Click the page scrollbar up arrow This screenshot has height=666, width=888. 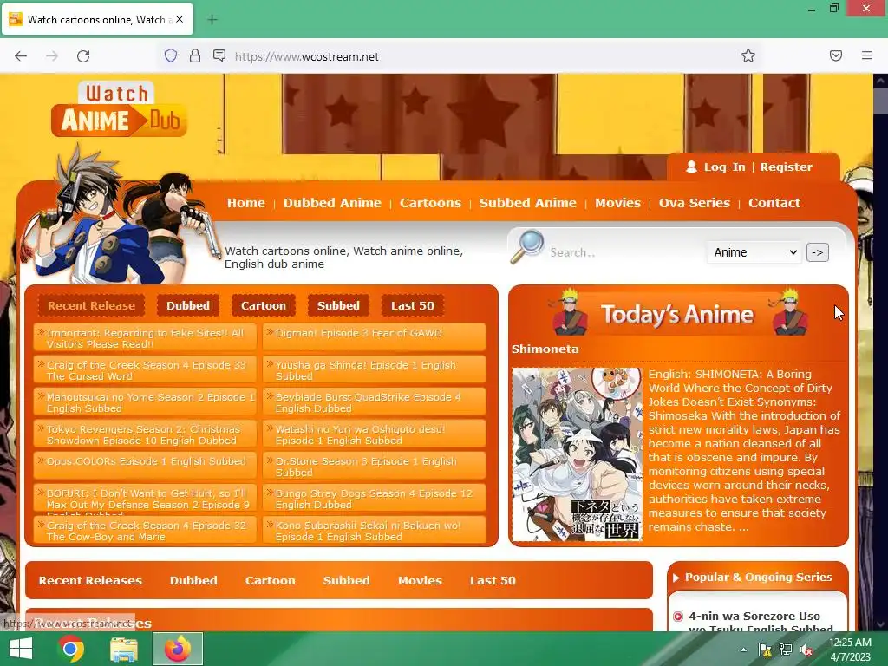(x=880, y=81)
